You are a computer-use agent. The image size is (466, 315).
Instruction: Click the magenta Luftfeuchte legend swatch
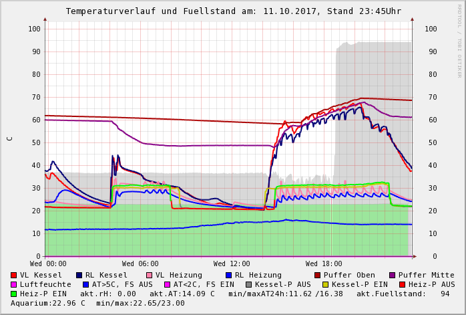14,284
